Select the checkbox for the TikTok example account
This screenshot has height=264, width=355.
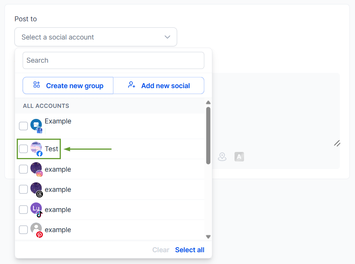[x=23, y=209]
